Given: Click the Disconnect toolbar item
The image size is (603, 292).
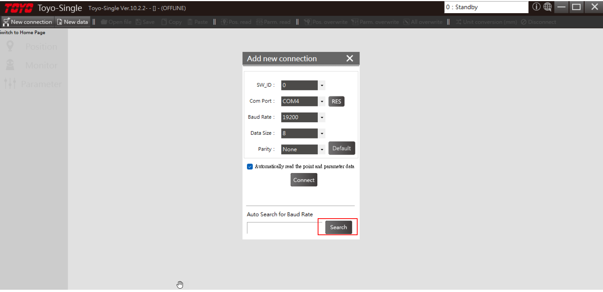Looking at the screenshot, I should point(539,22).
